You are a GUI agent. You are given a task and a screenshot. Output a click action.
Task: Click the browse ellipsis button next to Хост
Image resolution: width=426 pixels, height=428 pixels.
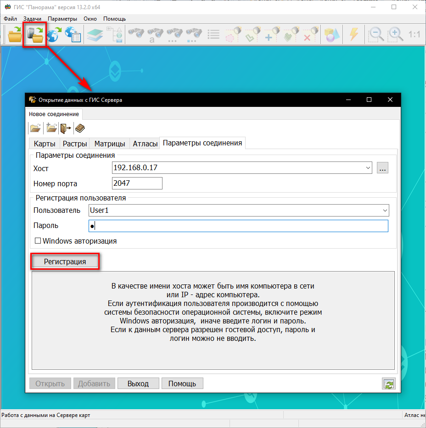coord(382,168)
